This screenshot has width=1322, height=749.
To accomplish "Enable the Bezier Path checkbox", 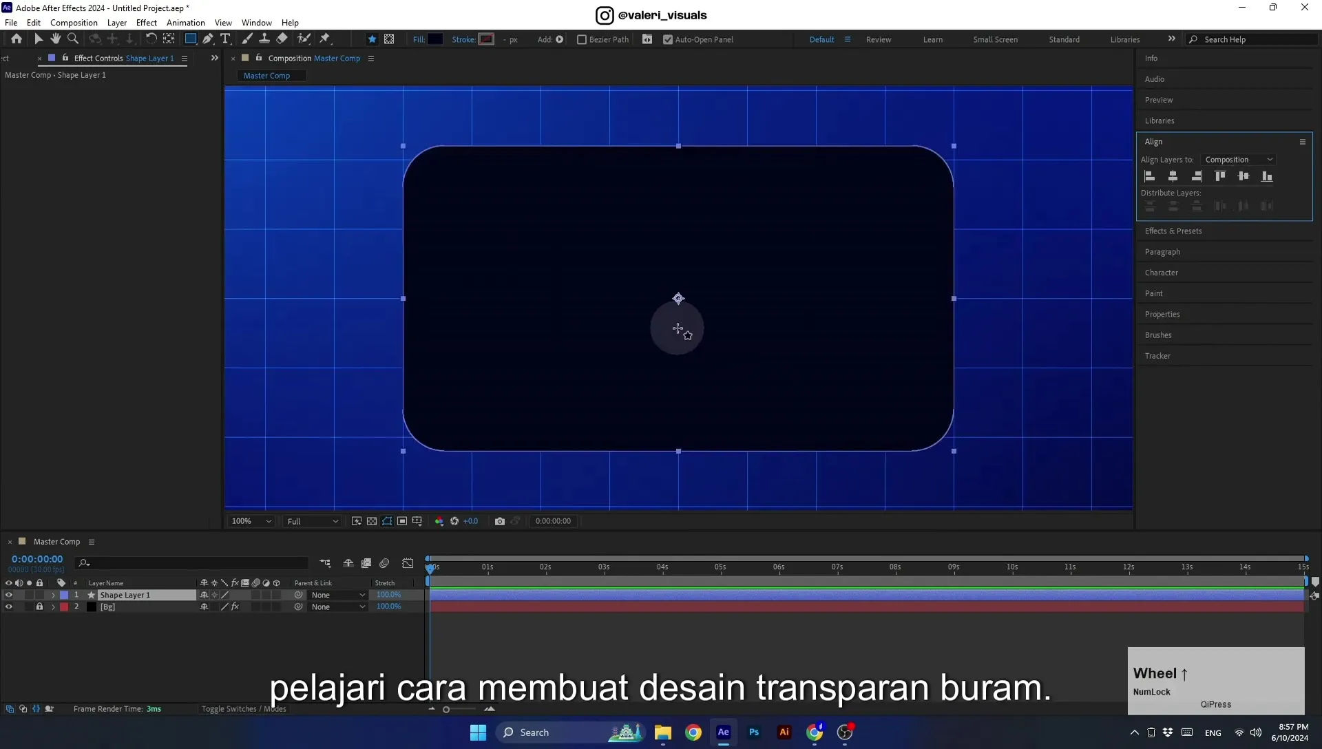I will pyautogui.click(x=582, y=40).
